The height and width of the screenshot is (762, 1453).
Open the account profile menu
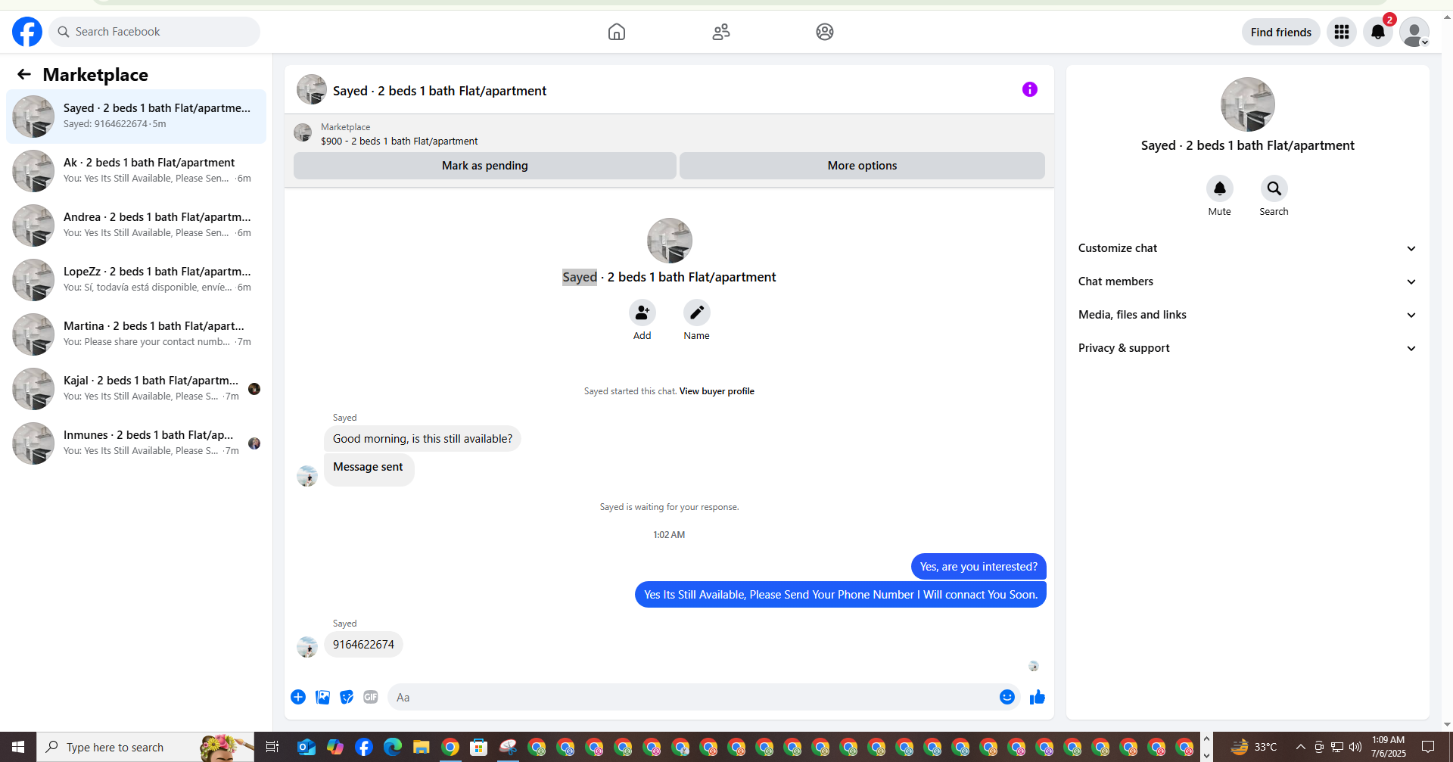[1414, 32]
